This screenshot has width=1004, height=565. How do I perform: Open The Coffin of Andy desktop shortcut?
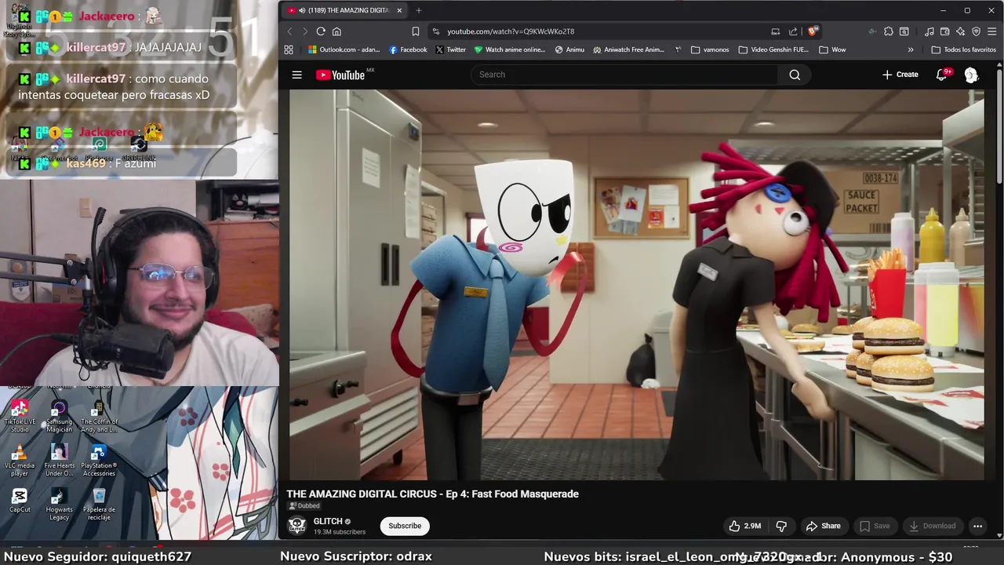point(99,417)
